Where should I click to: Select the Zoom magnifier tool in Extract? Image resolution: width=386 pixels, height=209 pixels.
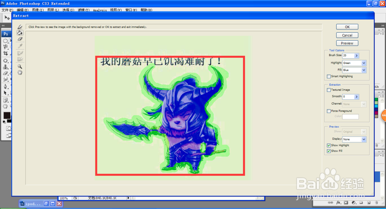click(x=20, y=67)
